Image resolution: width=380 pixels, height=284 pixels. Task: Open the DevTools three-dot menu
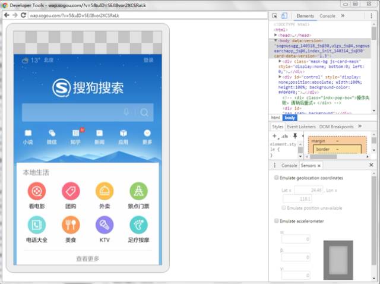(x=371, y=16)
